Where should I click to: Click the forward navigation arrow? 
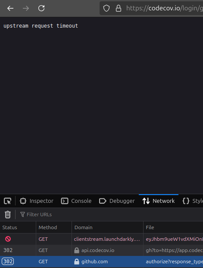pyautogui.click(x=26, y=8)
